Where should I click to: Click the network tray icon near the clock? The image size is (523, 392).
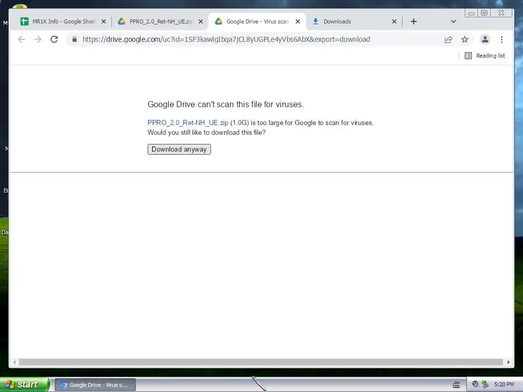point(485,384)
